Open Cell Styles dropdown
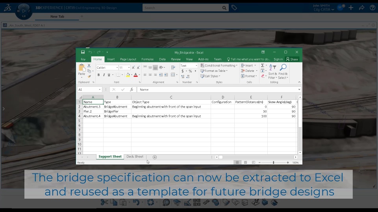 tap(210, 76)
